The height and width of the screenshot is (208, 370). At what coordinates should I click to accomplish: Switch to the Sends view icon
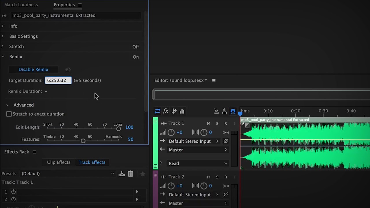(x=174, y=111)
